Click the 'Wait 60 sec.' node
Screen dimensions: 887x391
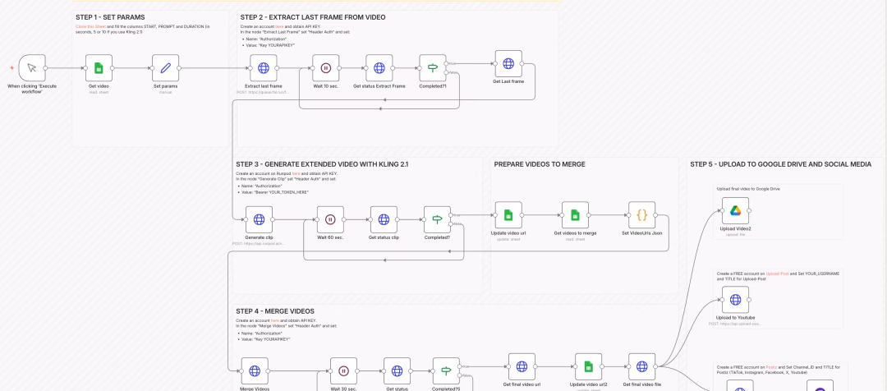coord(330,219)
